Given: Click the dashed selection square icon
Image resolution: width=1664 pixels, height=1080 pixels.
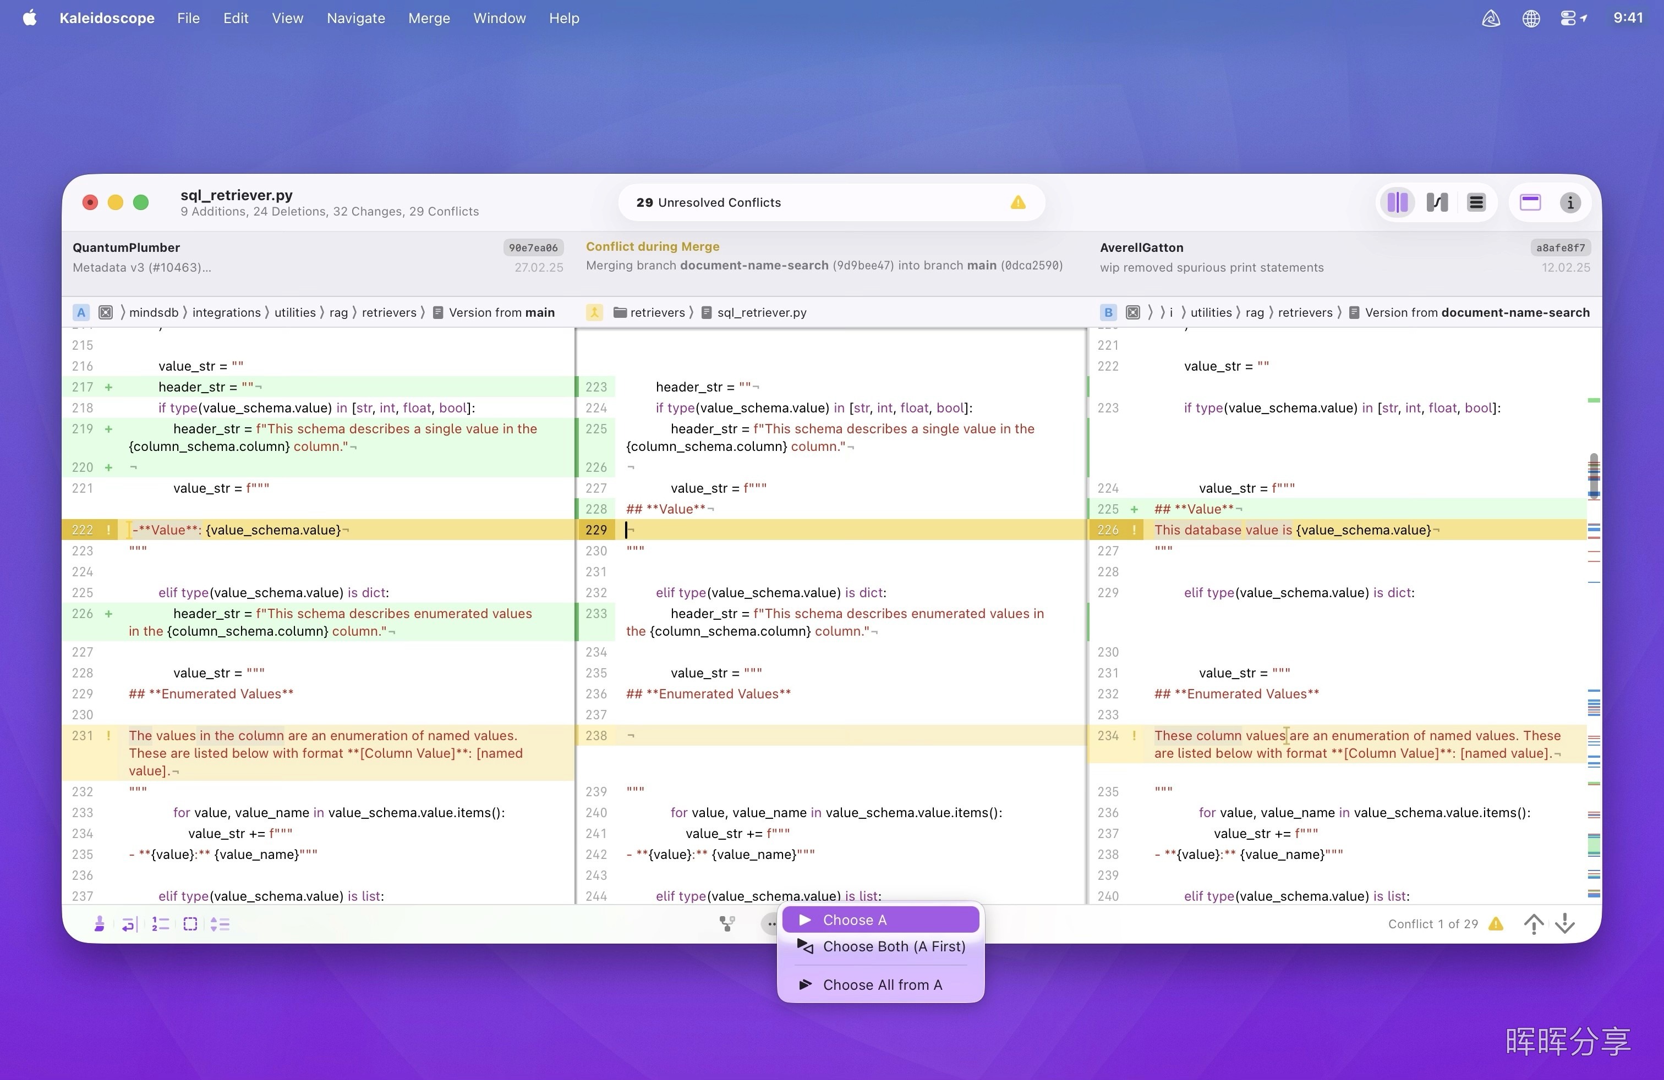Looking at the screenshot, I should [190, 924].
